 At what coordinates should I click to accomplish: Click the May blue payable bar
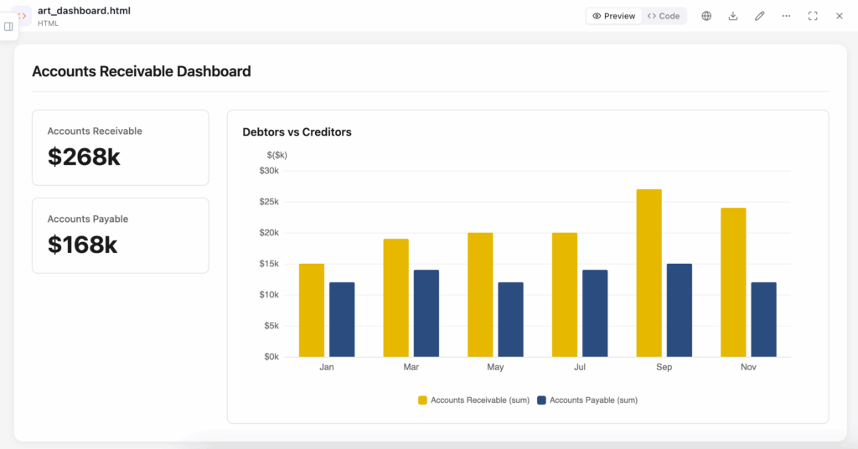[510, 319]
